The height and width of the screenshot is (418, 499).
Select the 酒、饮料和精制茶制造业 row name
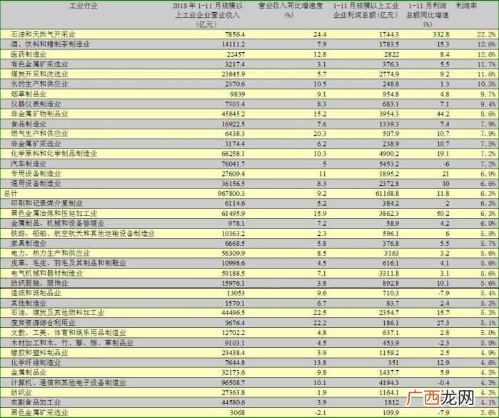pyautogui.click(x=51, y=44)
